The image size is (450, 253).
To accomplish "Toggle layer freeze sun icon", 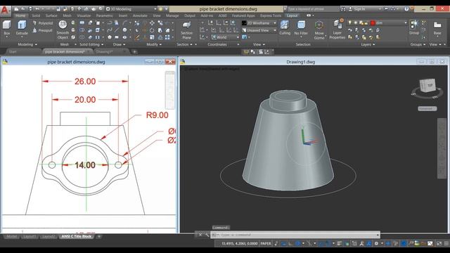I will (x=356, y=22).
